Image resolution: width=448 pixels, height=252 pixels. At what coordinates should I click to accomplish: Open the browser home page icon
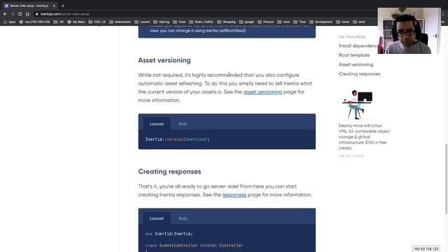coord(27,14)
